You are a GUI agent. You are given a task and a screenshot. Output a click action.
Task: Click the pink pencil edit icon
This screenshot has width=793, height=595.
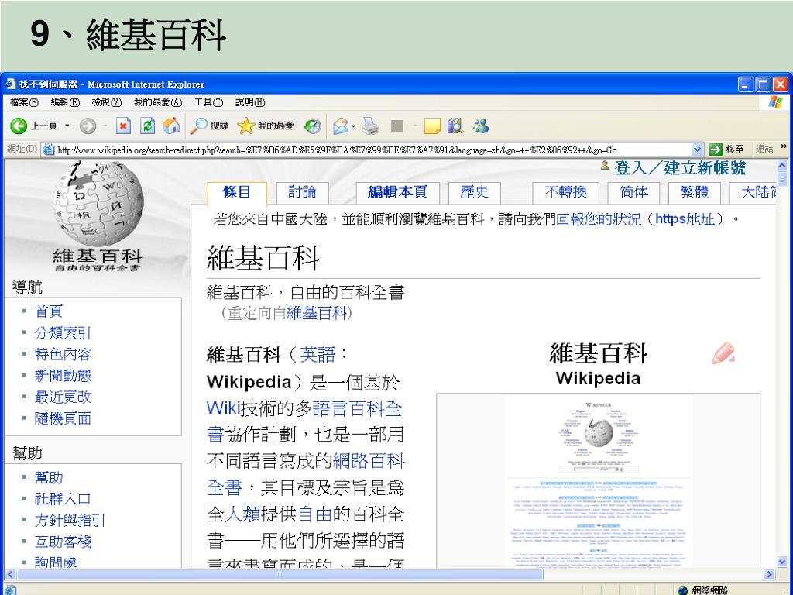pyautogui.click(x=723, y=353)
